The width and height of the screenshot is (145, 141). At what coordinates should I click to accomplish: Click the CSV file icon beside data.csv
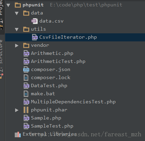coord(35,21)
